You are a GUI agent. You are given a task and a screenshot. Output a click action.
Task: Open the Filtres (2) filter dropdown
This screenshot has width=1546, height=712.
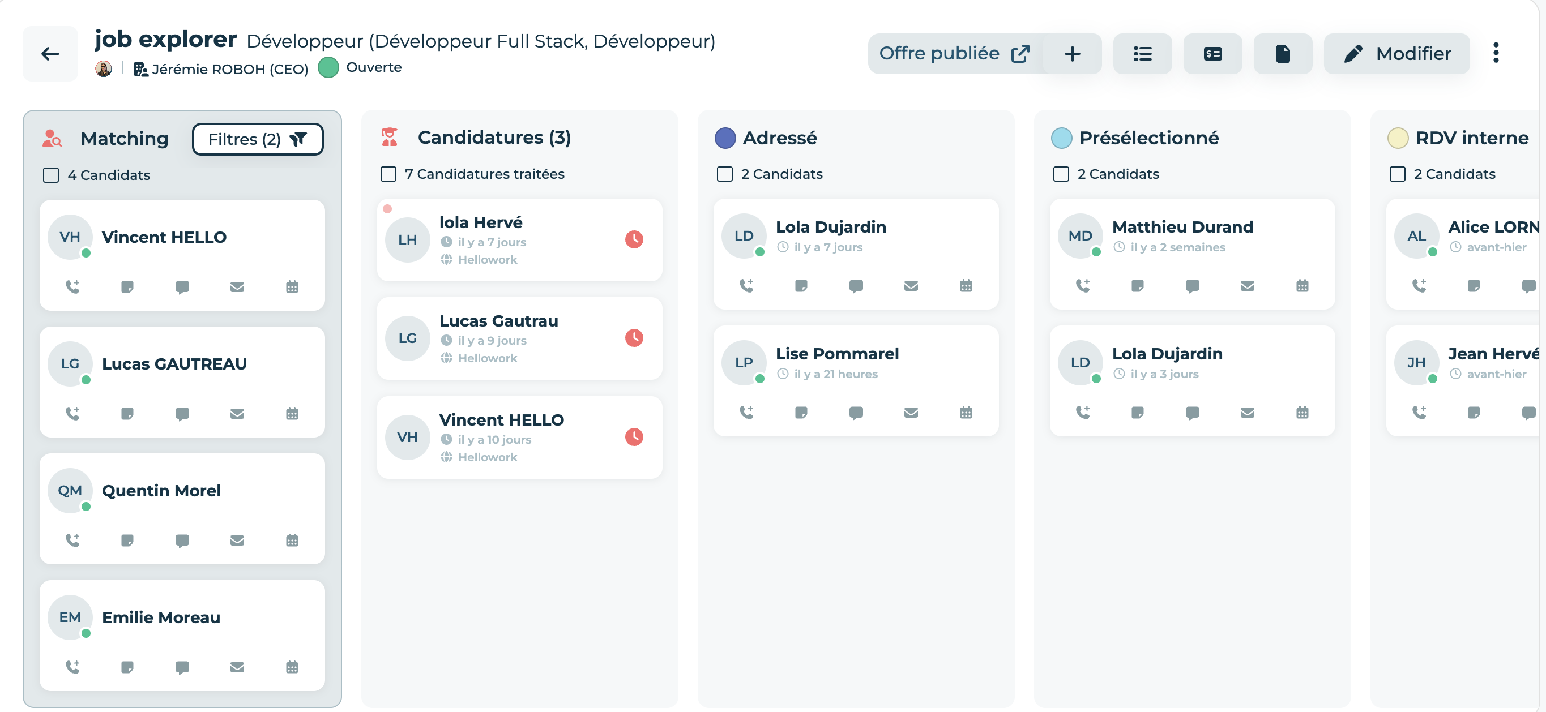click(x=258, y=139)
